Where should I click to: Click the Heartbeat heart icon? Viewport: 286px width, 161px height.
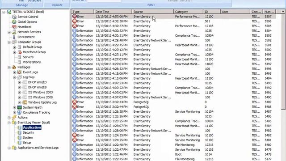coord(14,27)
